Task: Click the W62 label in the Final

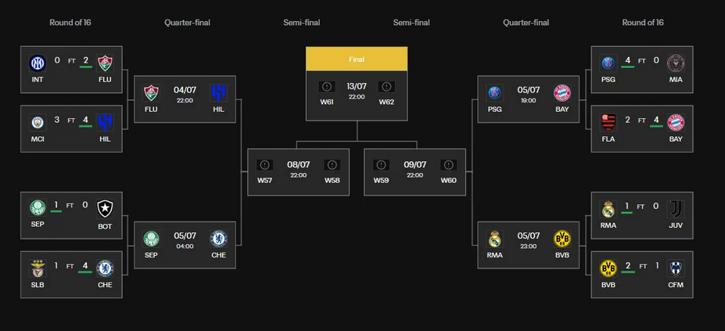Action: click(x=386, y=102)
